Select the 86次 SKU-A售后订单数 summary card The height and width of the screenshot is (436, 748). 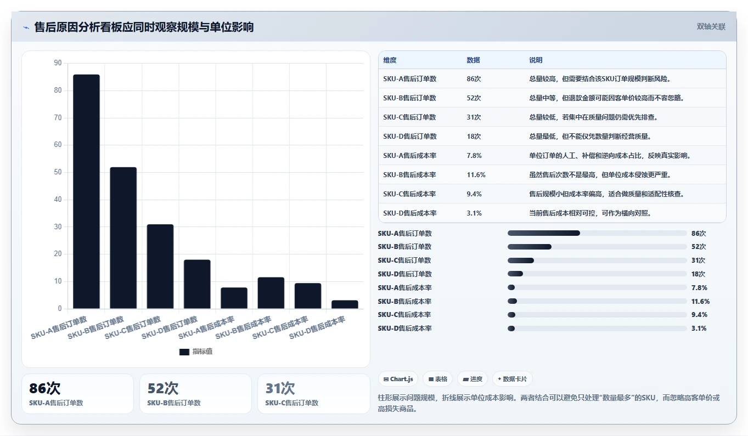pos(77,394)
